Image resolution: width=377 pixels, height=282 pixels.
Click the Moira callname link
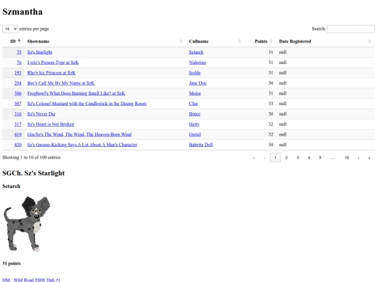[x=195, y=93]
